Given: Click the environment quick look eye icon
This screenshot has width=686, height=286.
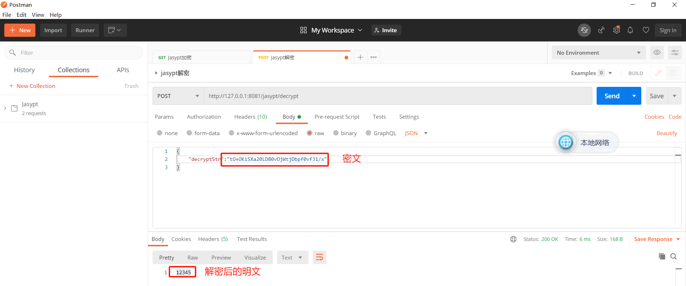Looking at the screenshot, I should [657, 53].
